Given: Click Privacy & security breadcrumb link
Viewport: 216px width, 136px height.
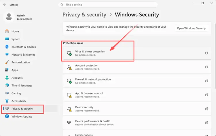Looking at the screenshot, I should 84,15.
